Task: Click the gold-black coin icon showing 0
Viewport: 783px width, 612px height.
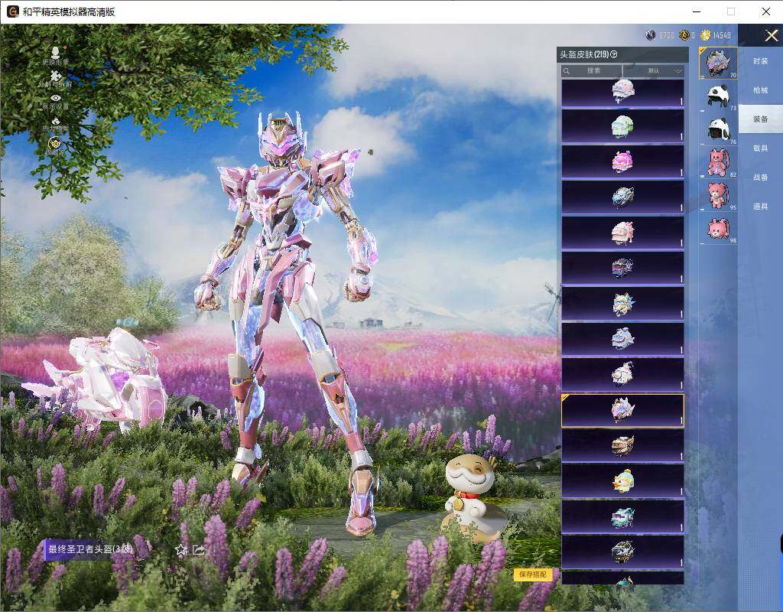Action: (684, 35)
